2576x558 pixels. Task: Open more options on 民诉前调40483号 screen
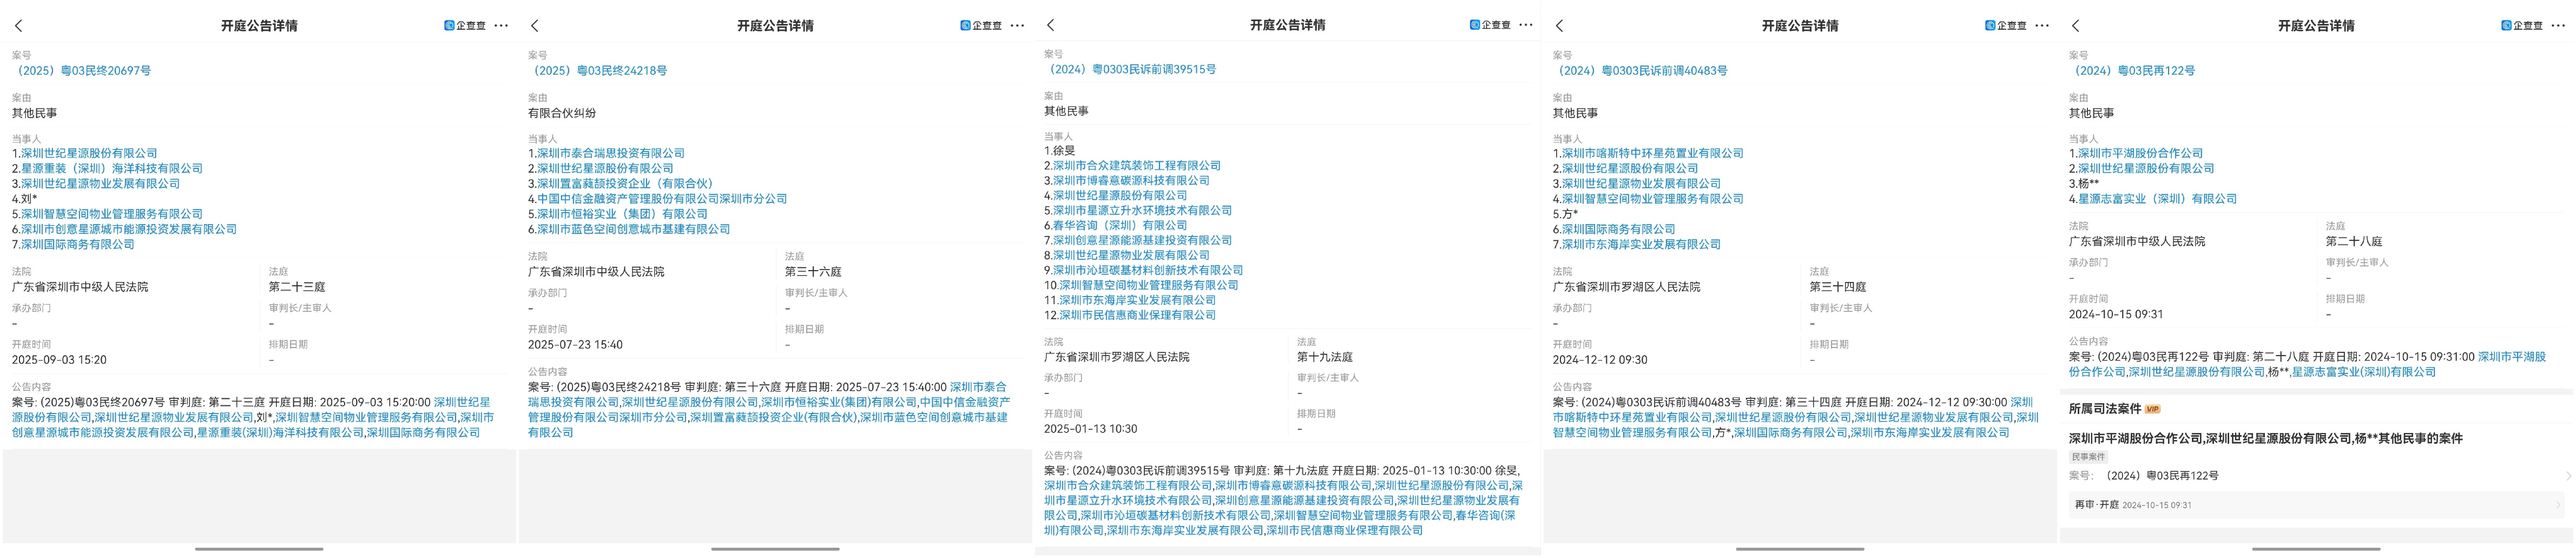click(x=2042, y=26)
